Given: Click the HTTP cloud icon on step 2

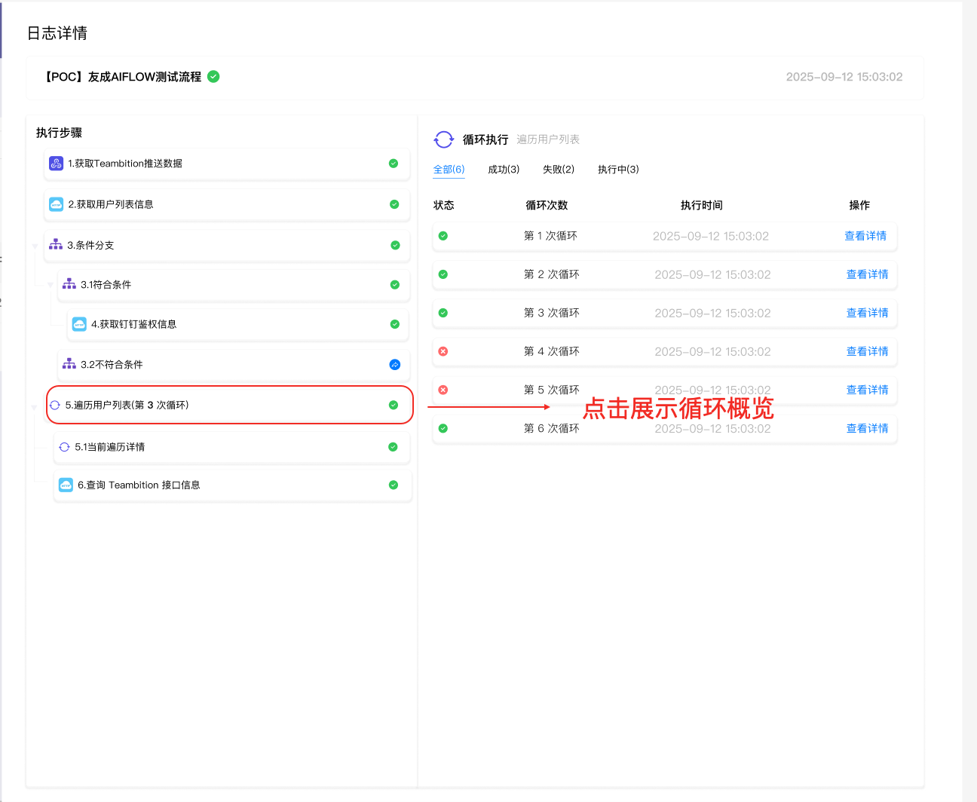Looking at the screenshot, I should (x=56, y=204).
